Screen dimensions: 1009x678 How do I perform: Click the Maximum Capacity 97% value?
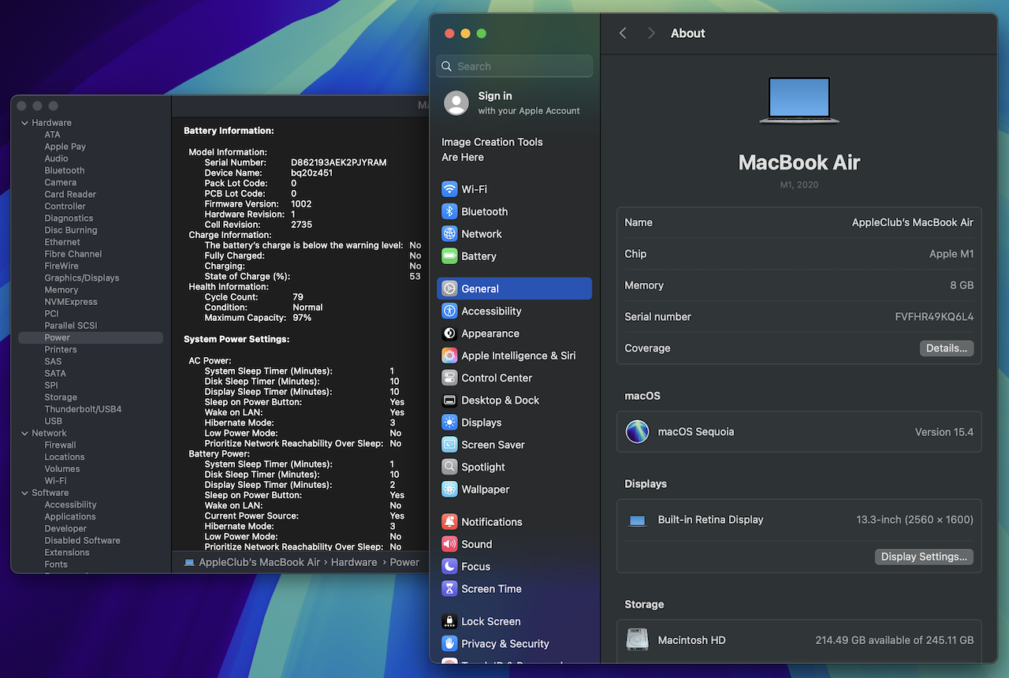click(x=302, y=318)
